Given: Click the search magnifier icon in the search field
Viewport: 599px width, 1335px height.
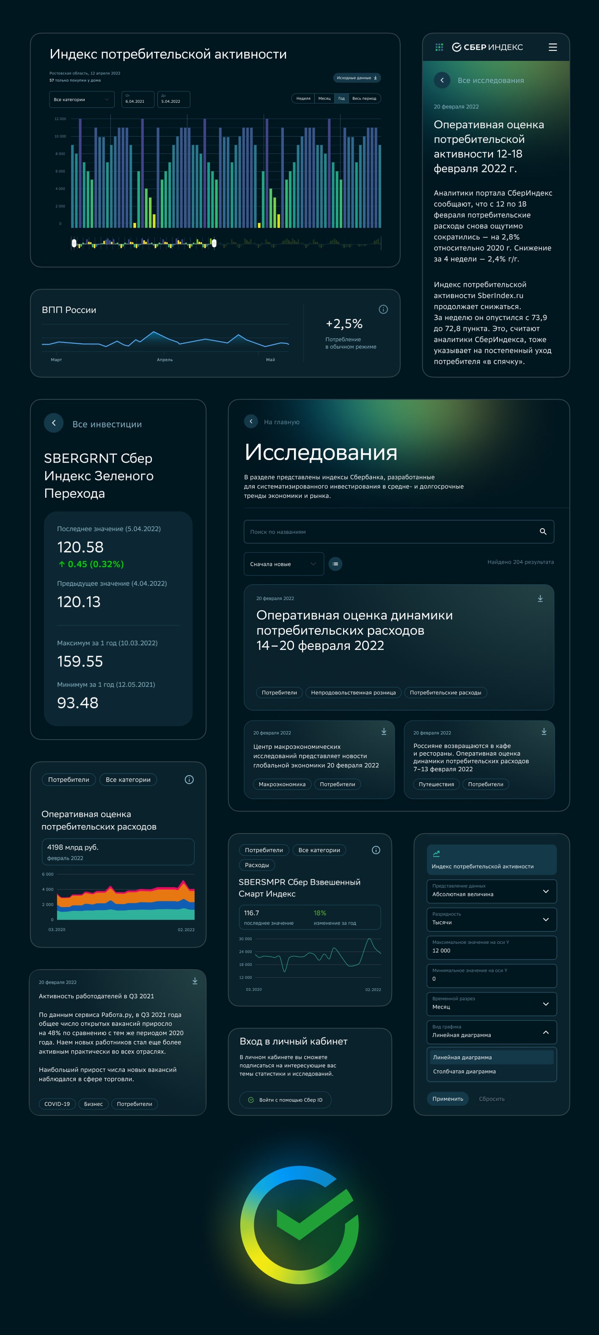Looking at the screenshot, I should 543,532.
